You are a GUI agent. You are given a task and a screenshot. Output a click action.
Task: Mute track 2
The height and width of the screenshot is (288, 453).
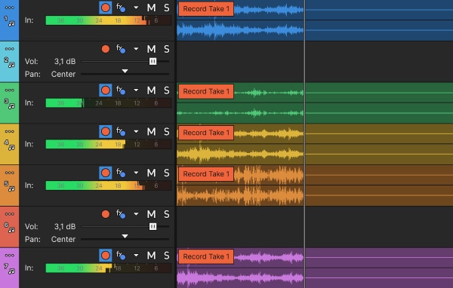[x=152, y=49]
